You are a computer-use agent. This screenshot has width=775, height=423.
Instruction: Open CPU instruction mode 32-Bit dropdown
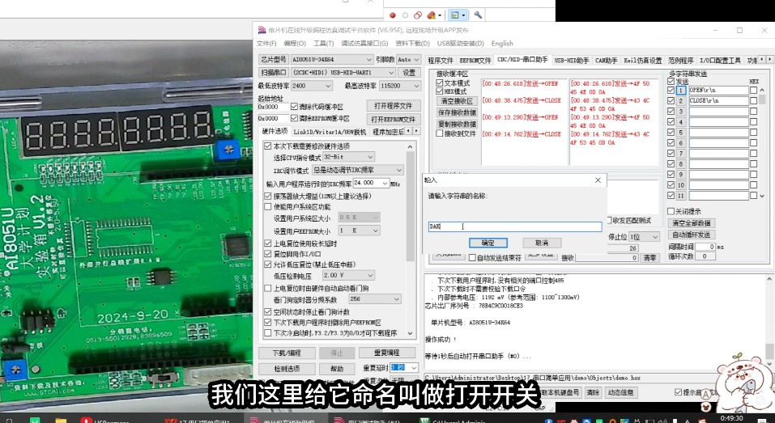point(348,157)
